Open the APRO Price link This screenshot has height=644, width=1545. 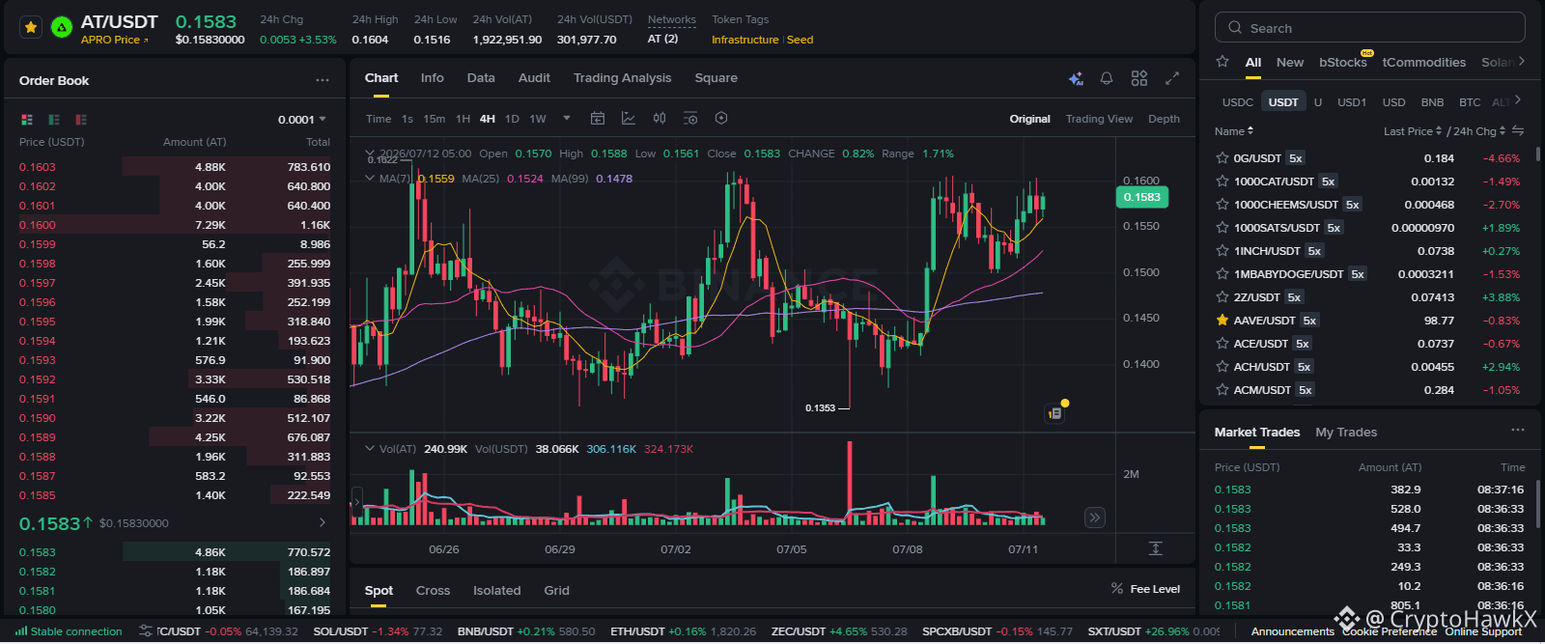pos(115,40)
